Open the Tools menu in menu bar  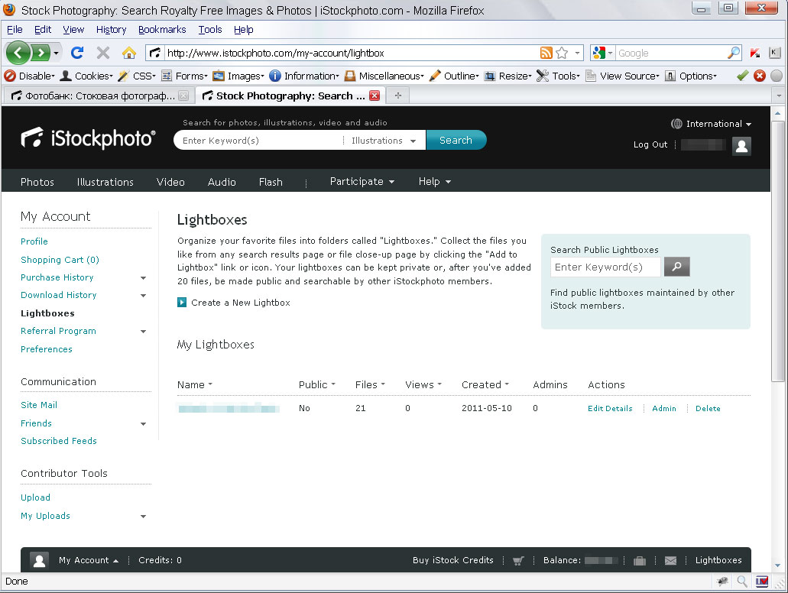(x=210, y=30)
